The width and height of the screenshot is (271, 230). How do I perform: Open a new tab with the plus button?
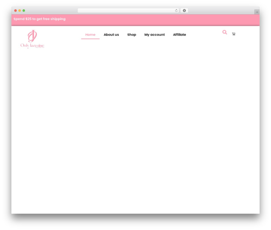click(x=257, y=12)
